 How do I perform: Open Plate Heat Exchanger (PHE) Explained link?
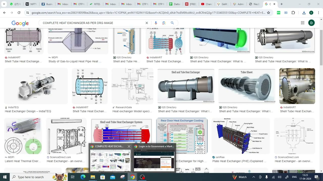pos(239,161)
